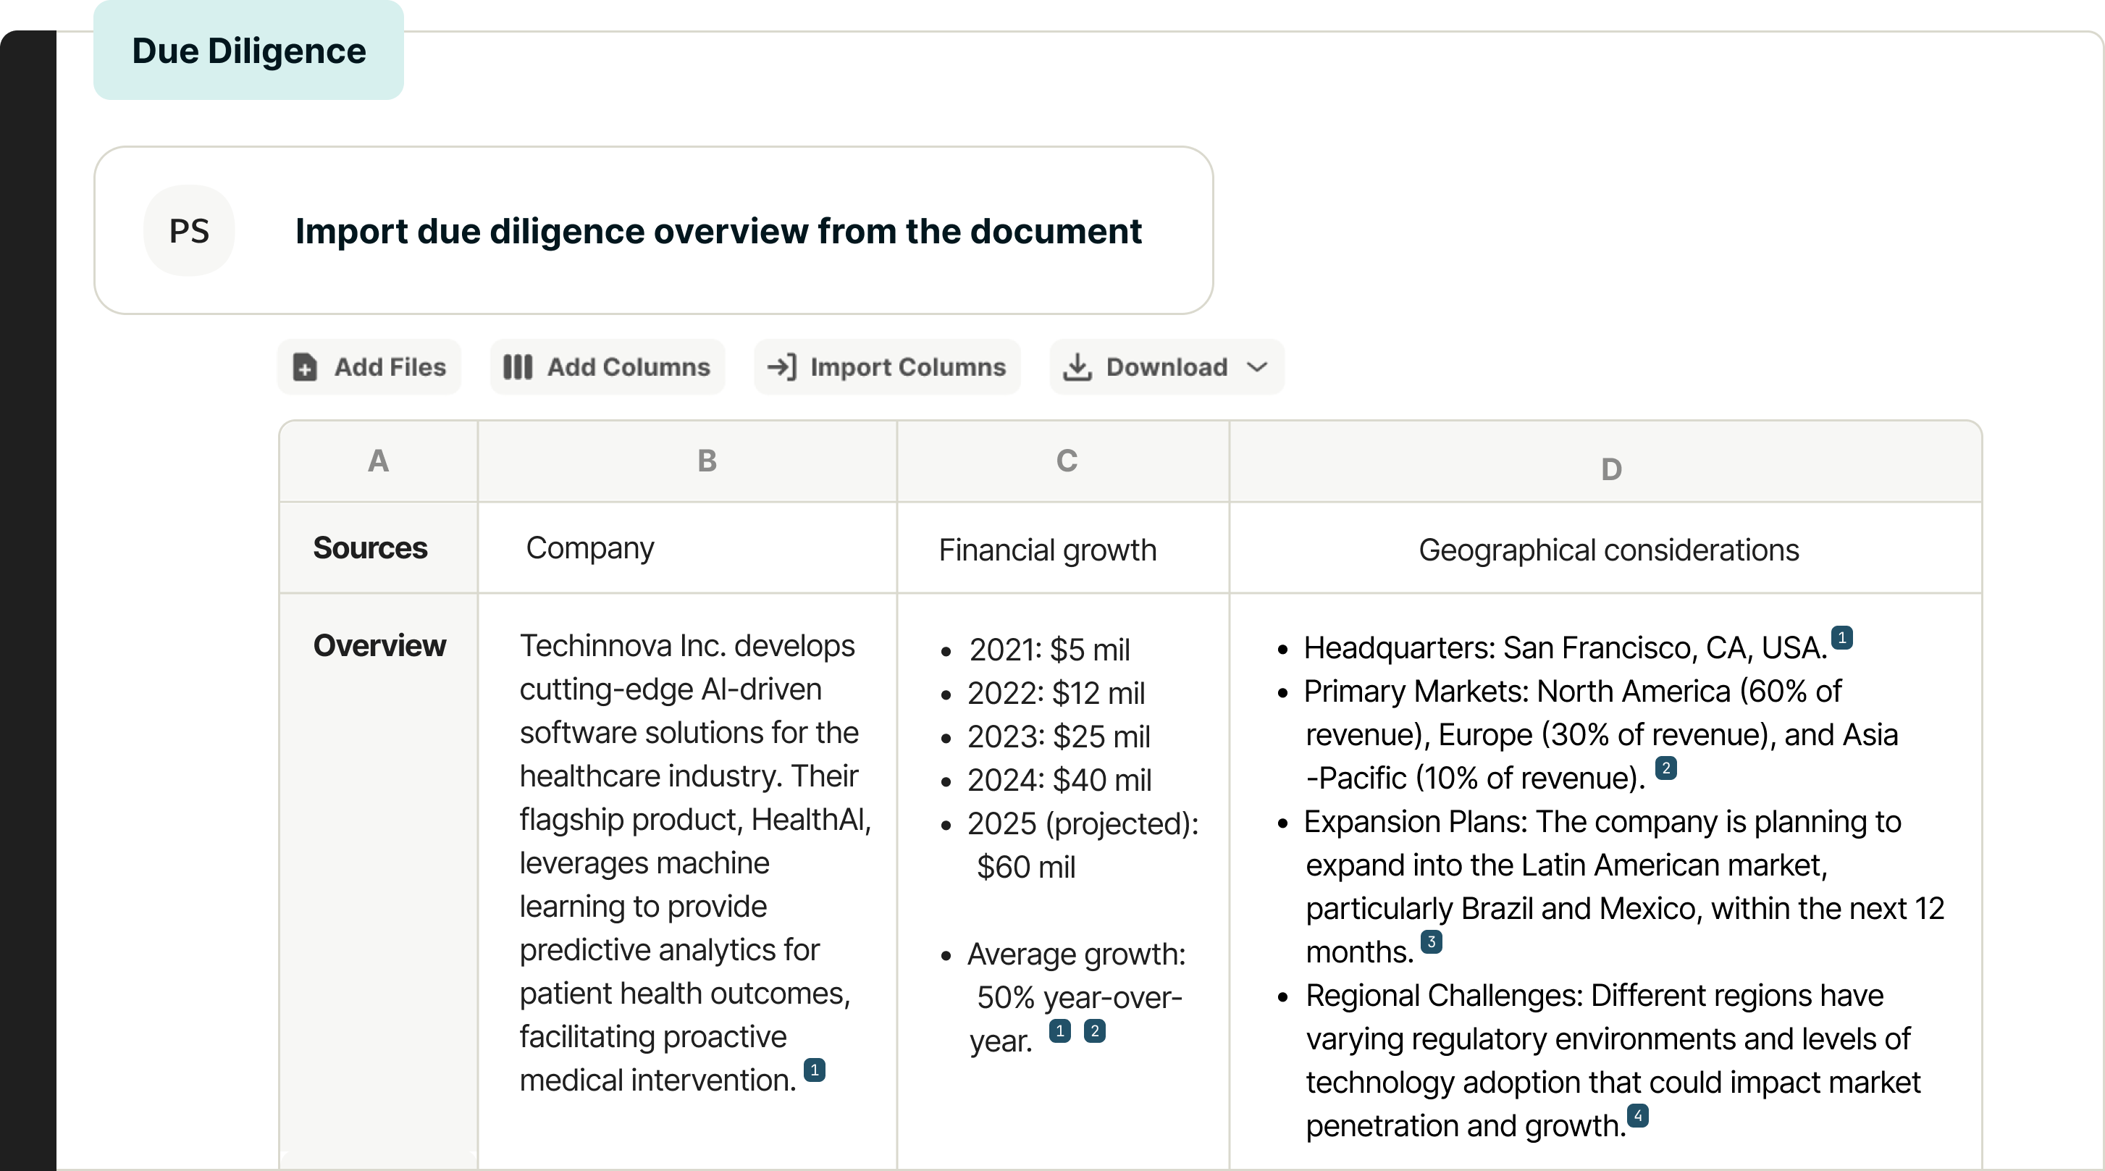Select column B header
This screenshot has width=2105, height=1171.
click(x=707, y=461)
